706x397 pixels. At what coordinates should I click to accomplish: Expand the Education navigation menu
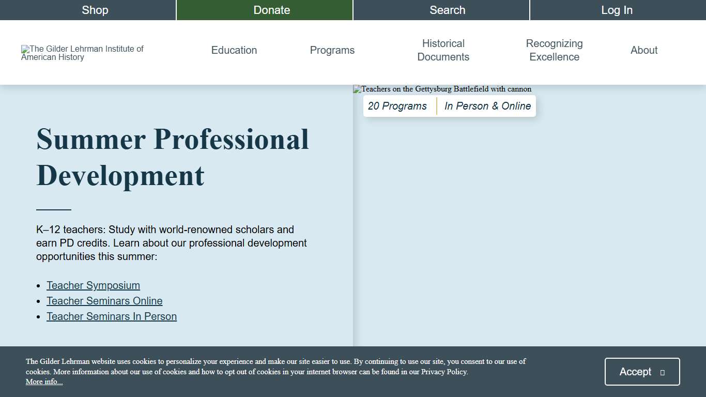click(x=234, y=50)
